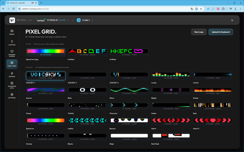Viewport: 244px width, 152px height.
Task: Select the ATMOS 87 - AETHER browser tab
Action: [x=22, y=3]
